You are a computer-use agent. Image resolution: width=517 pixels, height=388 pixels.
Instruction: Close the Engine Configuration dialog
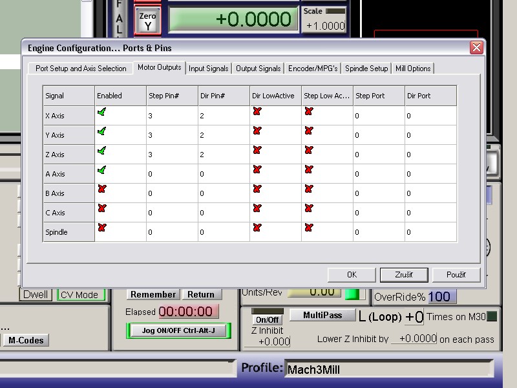476,48
